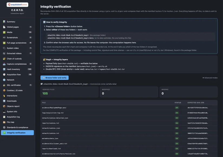The width and height of the screenshot is (223, 157).
Task: Select network/cookies.txt file name
Action: pyautogui.click(x=51, y=133)
